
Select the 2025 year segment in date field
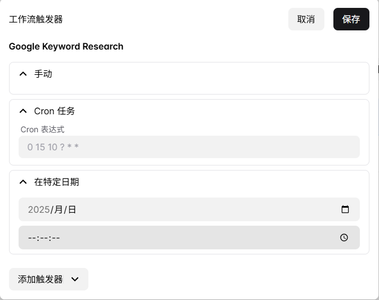click(38, 209)
